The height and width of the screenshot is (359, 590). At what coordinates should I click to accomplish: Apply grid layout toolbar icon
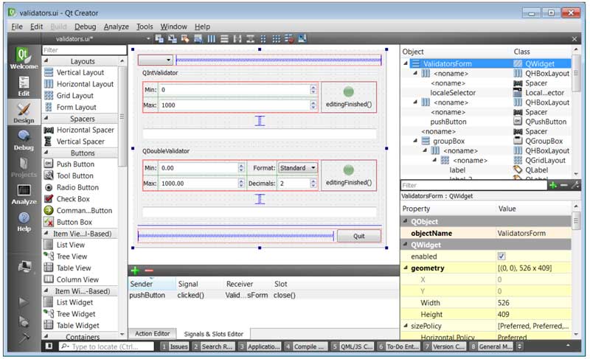[276, 39]
